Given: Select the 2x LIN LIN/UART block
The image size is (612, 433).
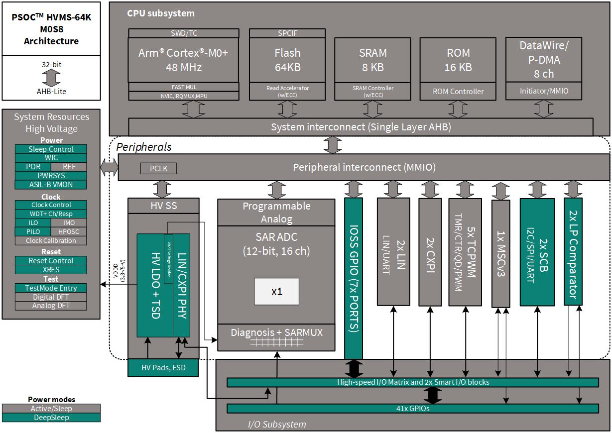Looking at the screenshot, I should [x=393, y=252].
